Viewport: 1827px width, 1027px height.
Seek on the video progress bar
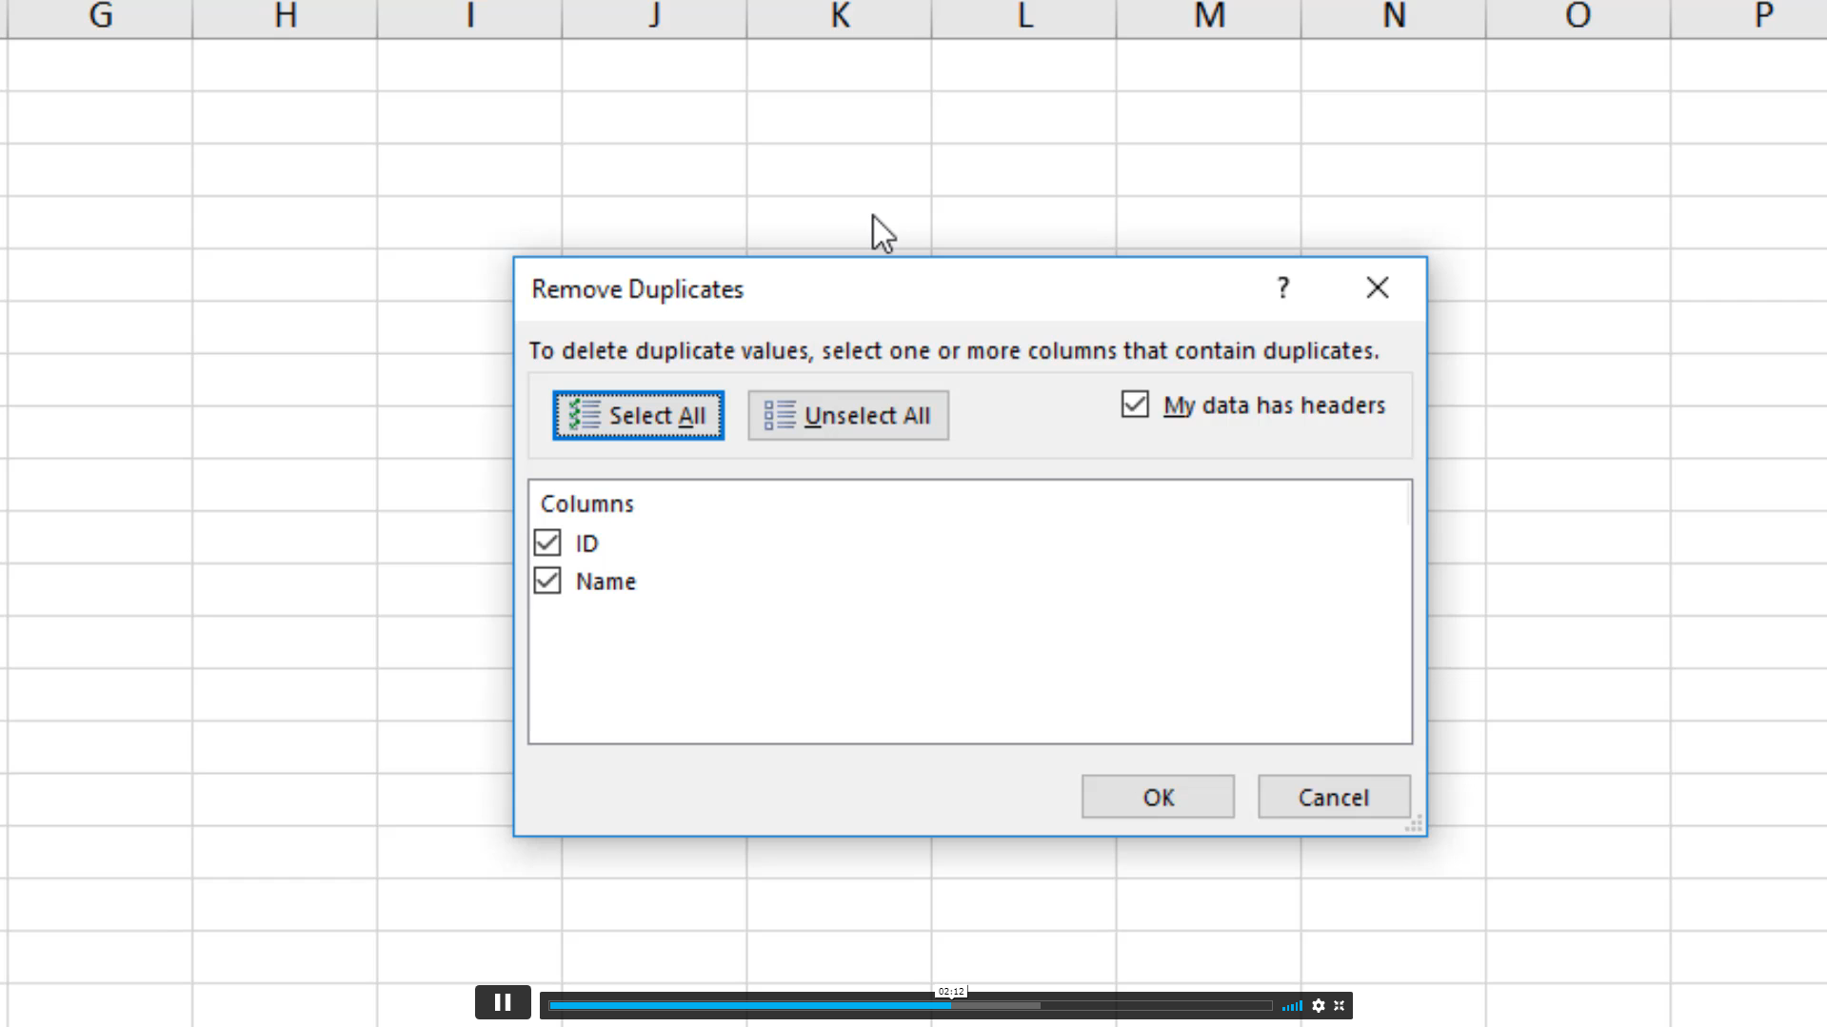[910, 1005]
